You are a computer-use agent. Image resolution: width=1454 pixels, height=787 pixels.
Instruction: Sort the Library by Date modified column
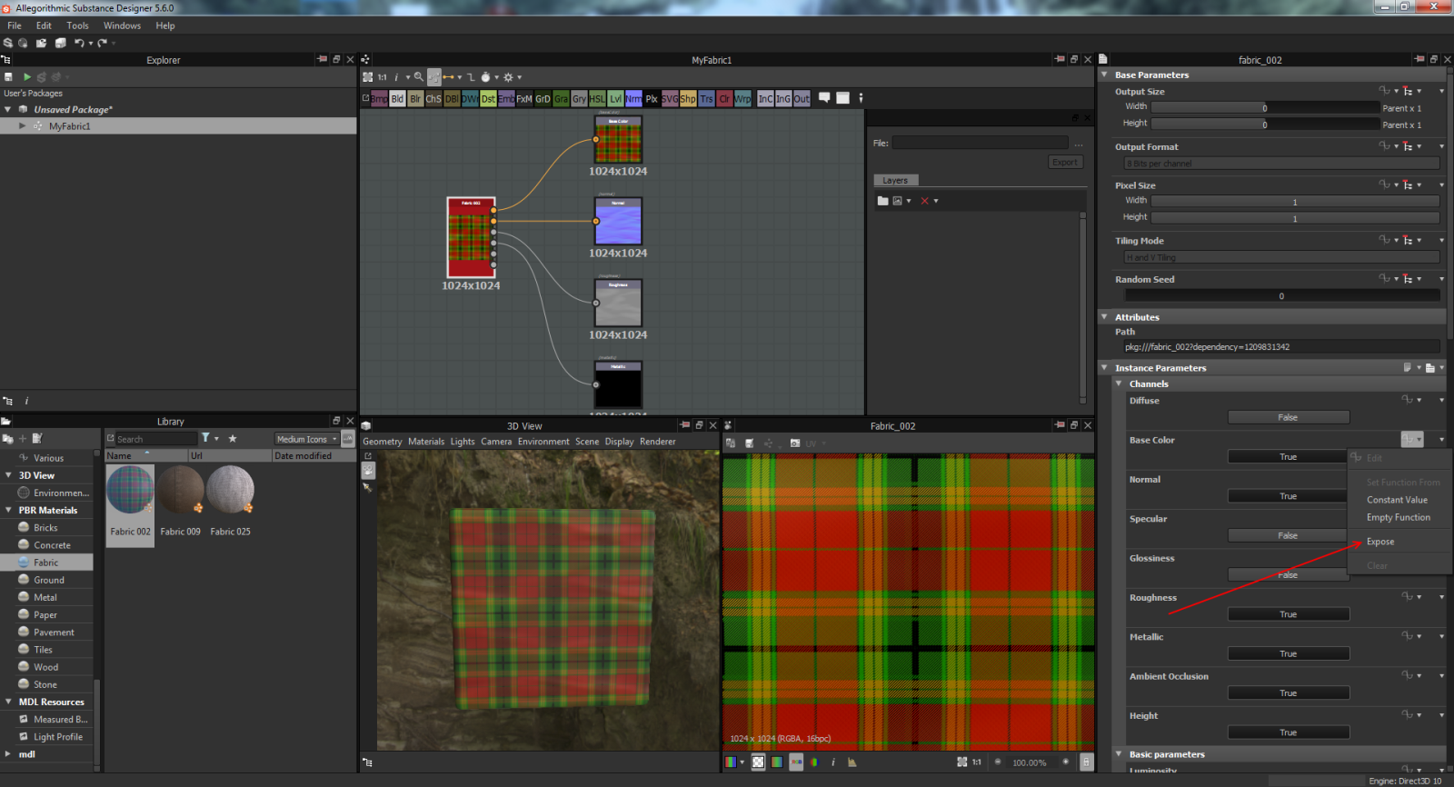(x=314, y=456)
